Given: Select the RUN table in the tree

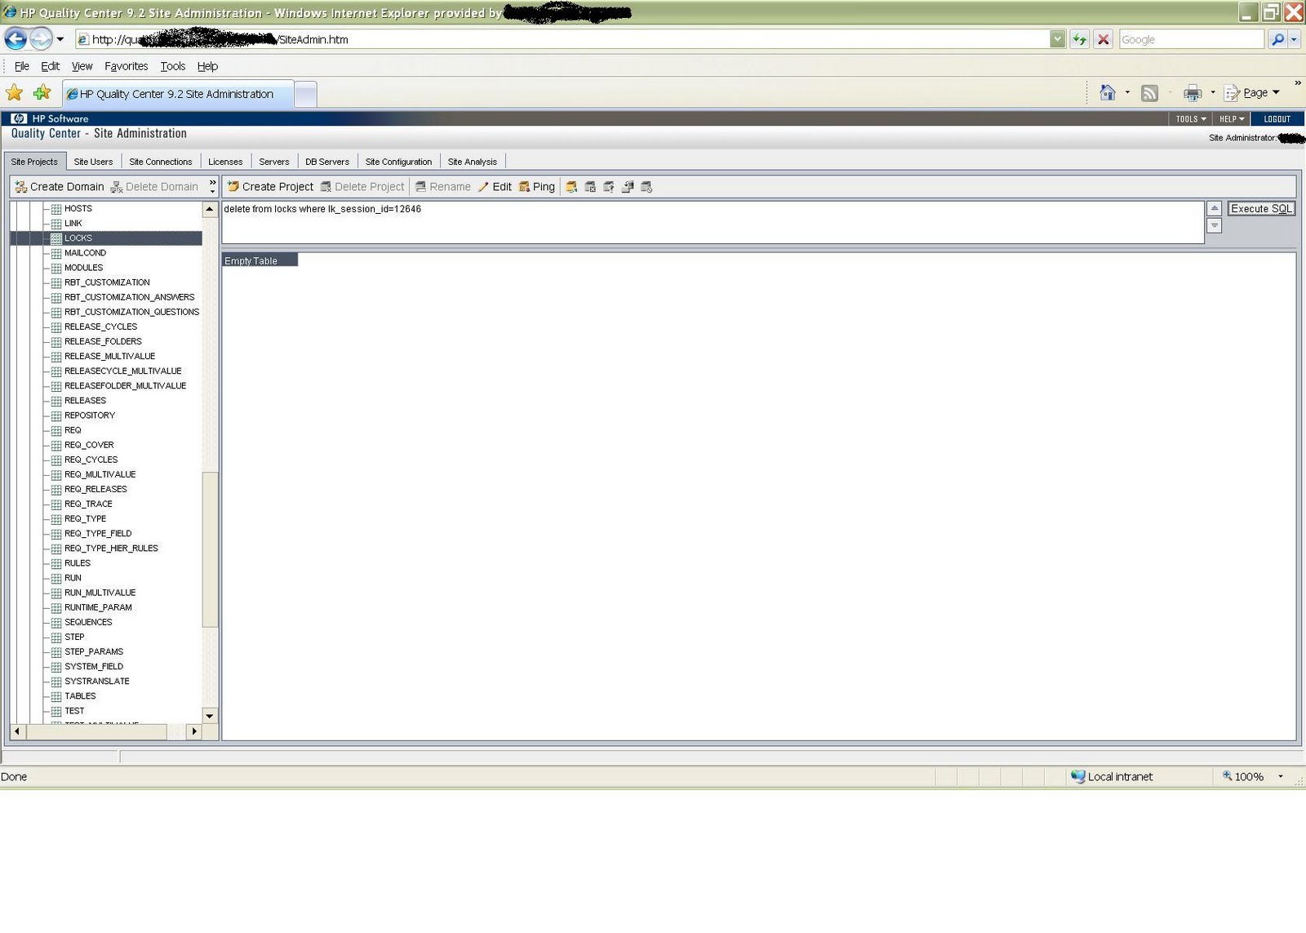Looking at the screenshot, I should [73, 578].
